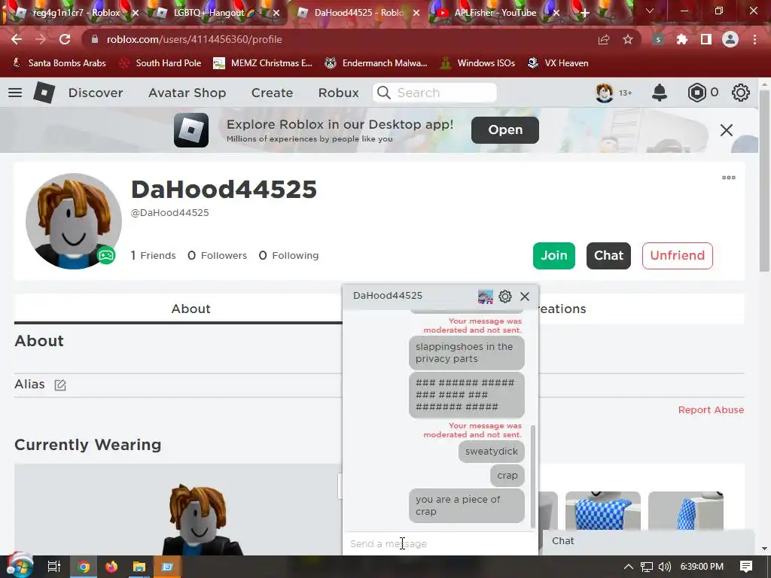771x578 pixels.
Task: Open Task View on the taskbar
Action: [x=53, y=567]
